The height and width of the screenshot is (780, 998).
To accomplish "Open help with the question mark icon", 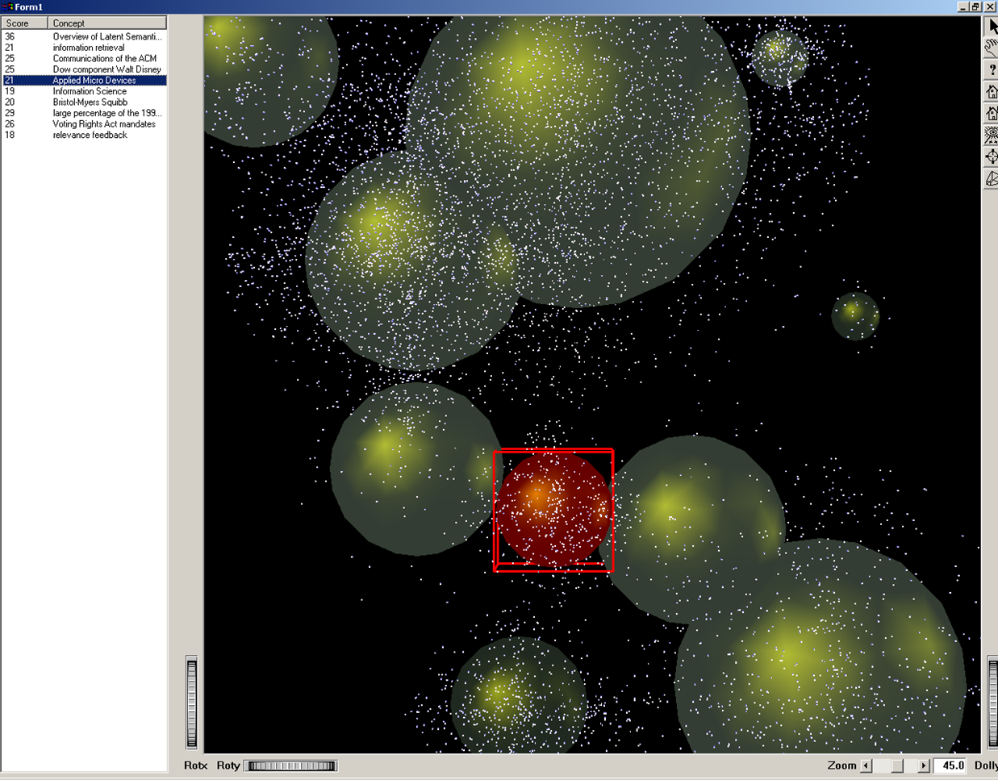I will (x=992, y=71).
